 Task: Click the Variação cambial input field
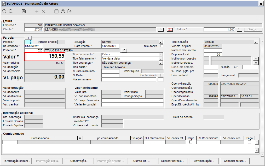pyautogui.click(x=132, y=104)
